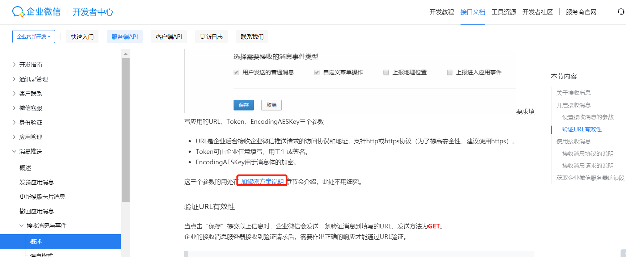Toggle 用户发送的普通消息 checkbox

(236, 72)
